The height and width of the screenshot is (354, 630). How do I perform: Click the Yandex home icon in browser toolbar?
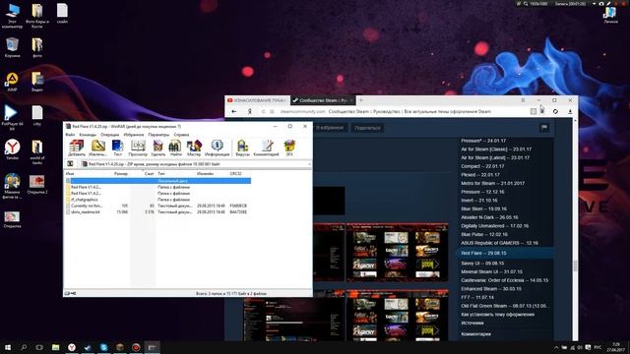click(249, 111)
